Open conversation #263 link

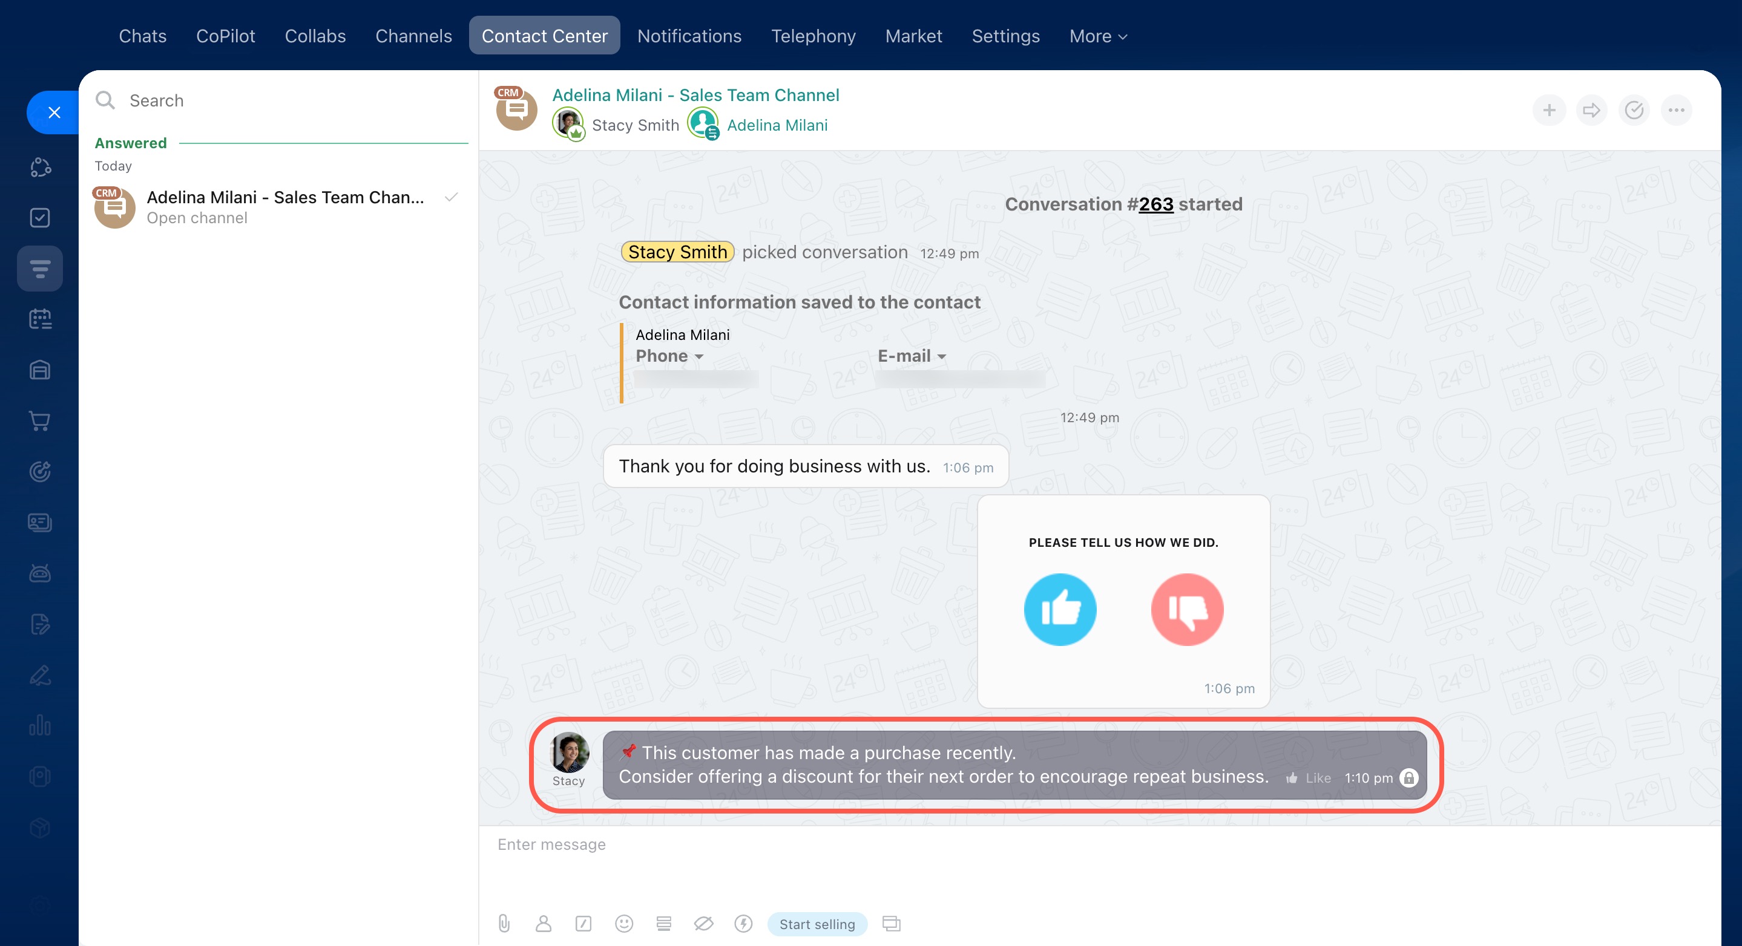1155,204
